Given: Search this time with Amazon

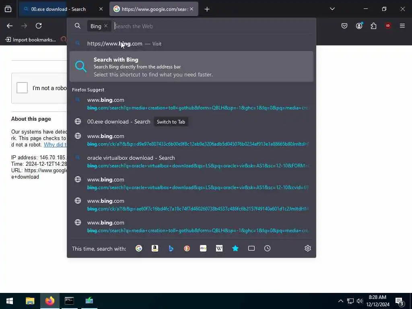Looking at the screenshot, I should coord(155,248).
